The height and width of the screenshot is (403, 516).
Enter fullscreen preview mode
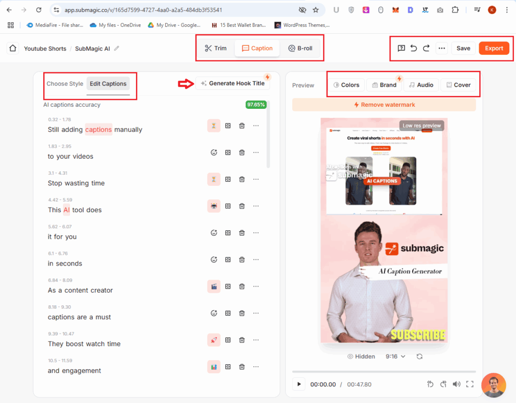click(x=470, y=384)
